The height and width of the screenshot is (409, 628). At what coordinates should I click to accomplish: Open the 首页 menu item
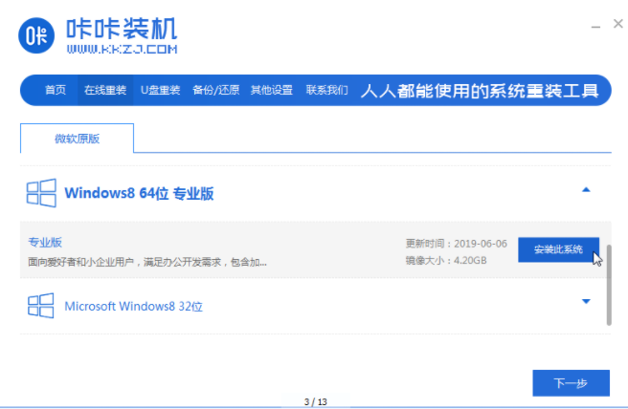coord(56,90)
